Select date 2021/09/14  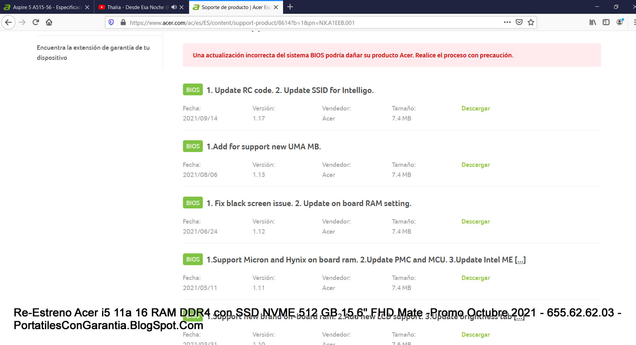(200, 118)
